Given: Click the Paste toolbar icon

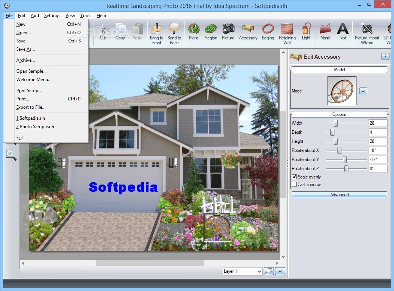Looking at the screenshot, I should pos(138,32).
